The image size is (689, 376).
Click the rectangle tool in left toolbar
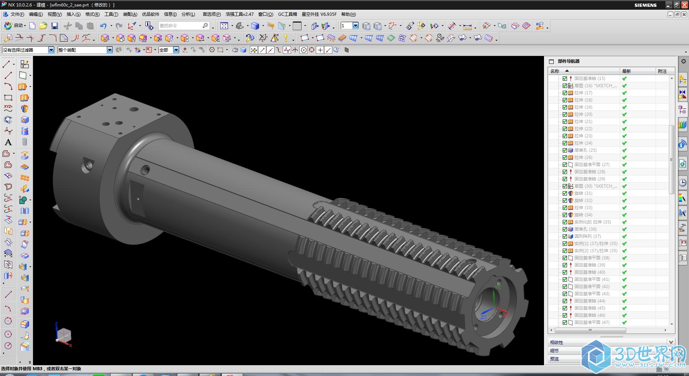8,98
